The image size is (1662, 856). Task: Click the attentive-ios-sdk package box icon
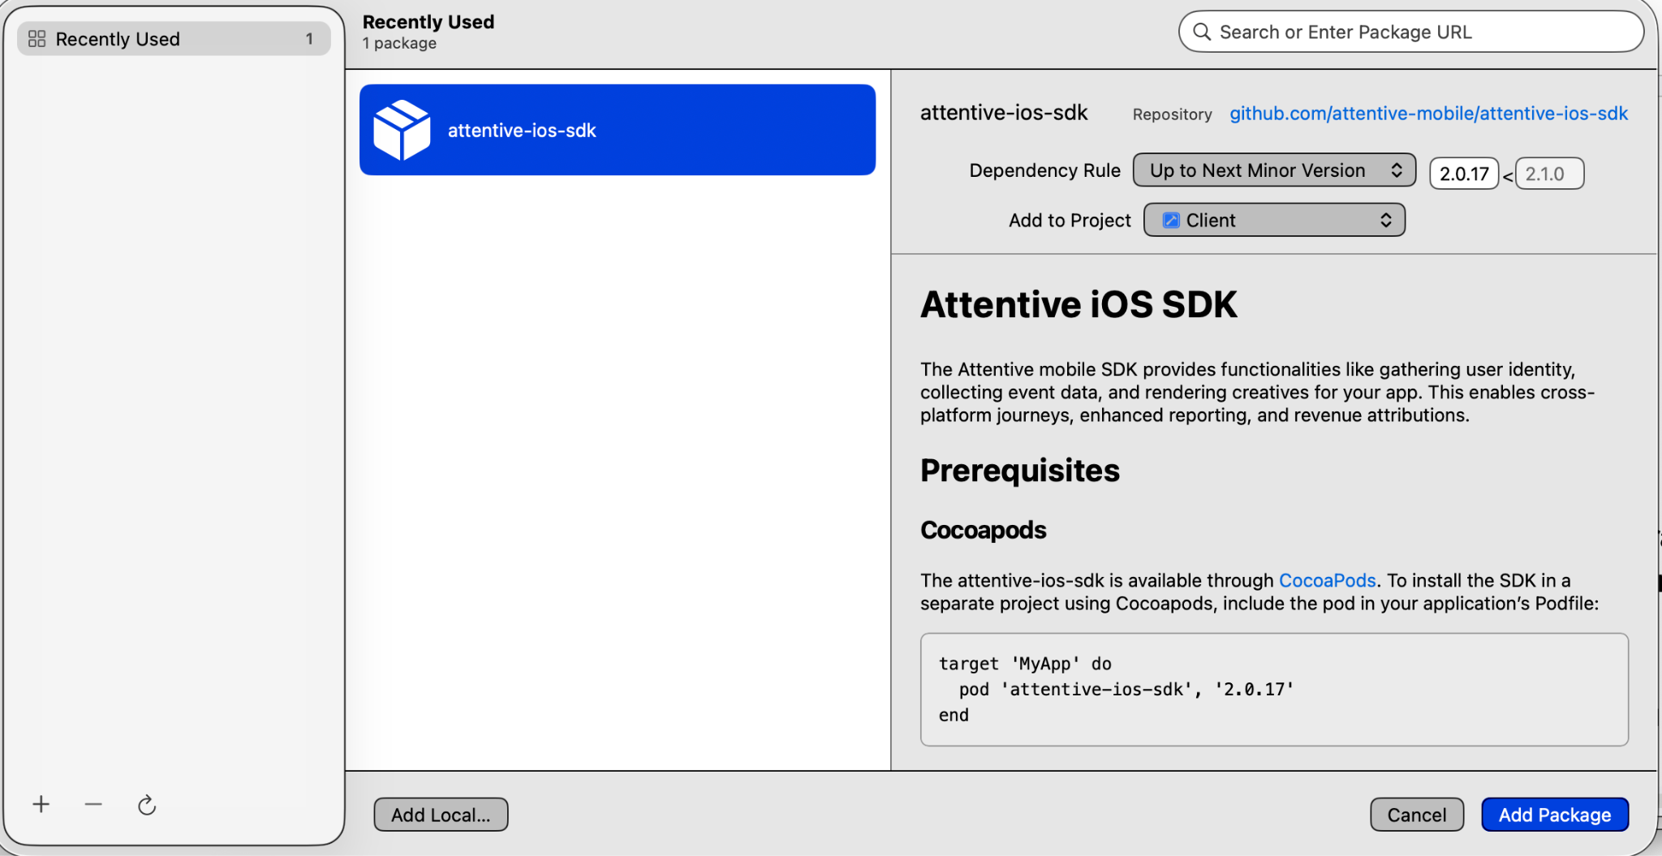[x=402, y=130]
